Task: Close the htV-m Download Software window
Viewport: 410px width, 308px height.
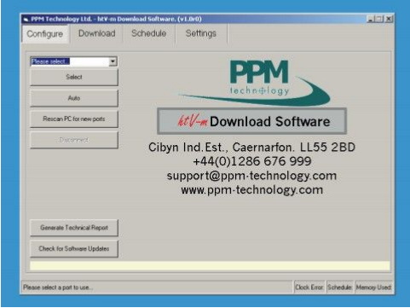Action: (x=389, y=19)
